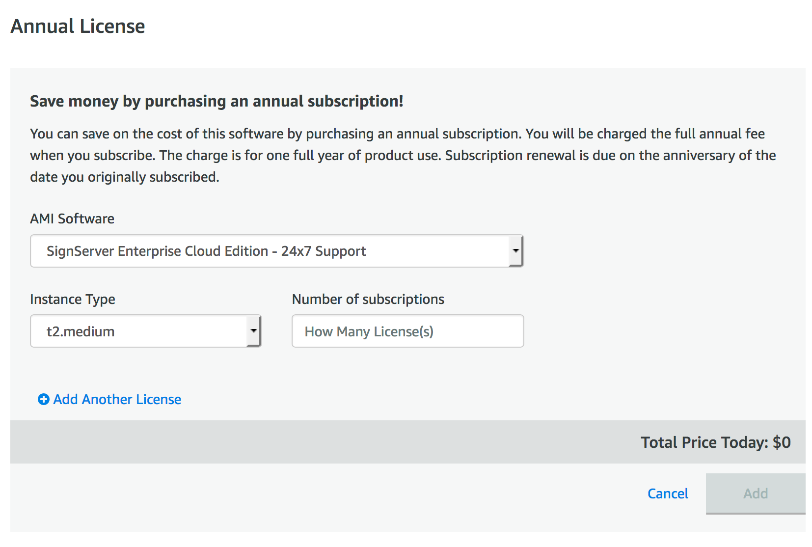Click the Number of subscriptions label

[x=368, y=300]
